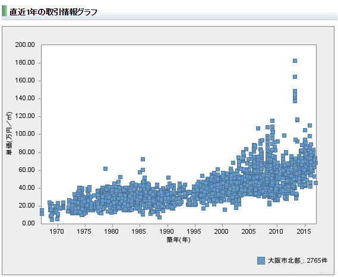Viewport: 338px width, 277px height.
Task: Click the 2005 x-axis label
Action: point(249,231)
